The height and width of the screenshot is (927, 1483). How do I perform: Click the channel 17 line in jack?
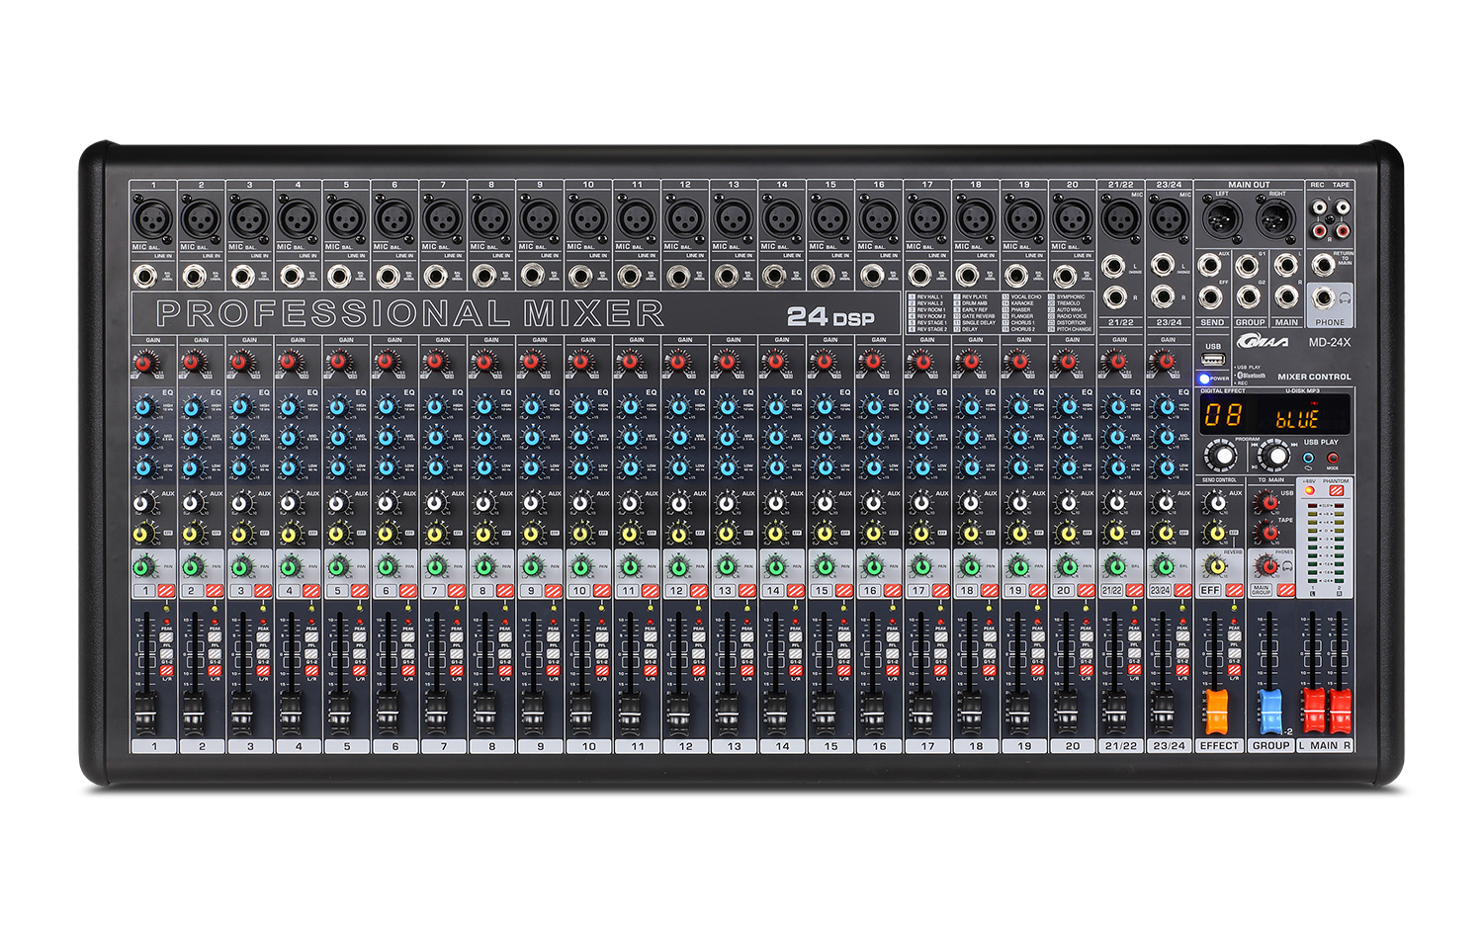click(919, 276)
